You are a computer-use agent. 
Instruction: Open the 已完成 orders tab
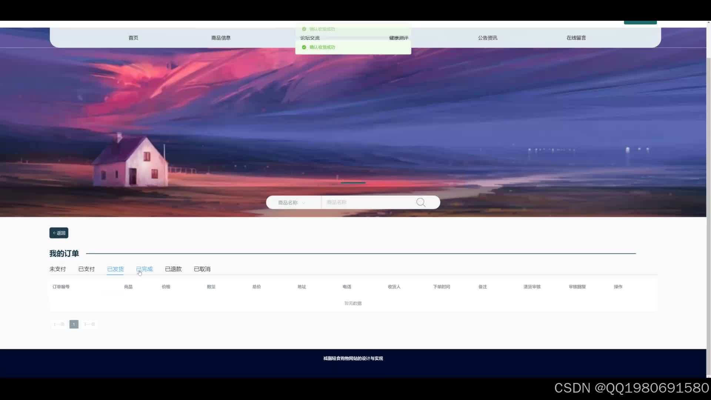144,269
